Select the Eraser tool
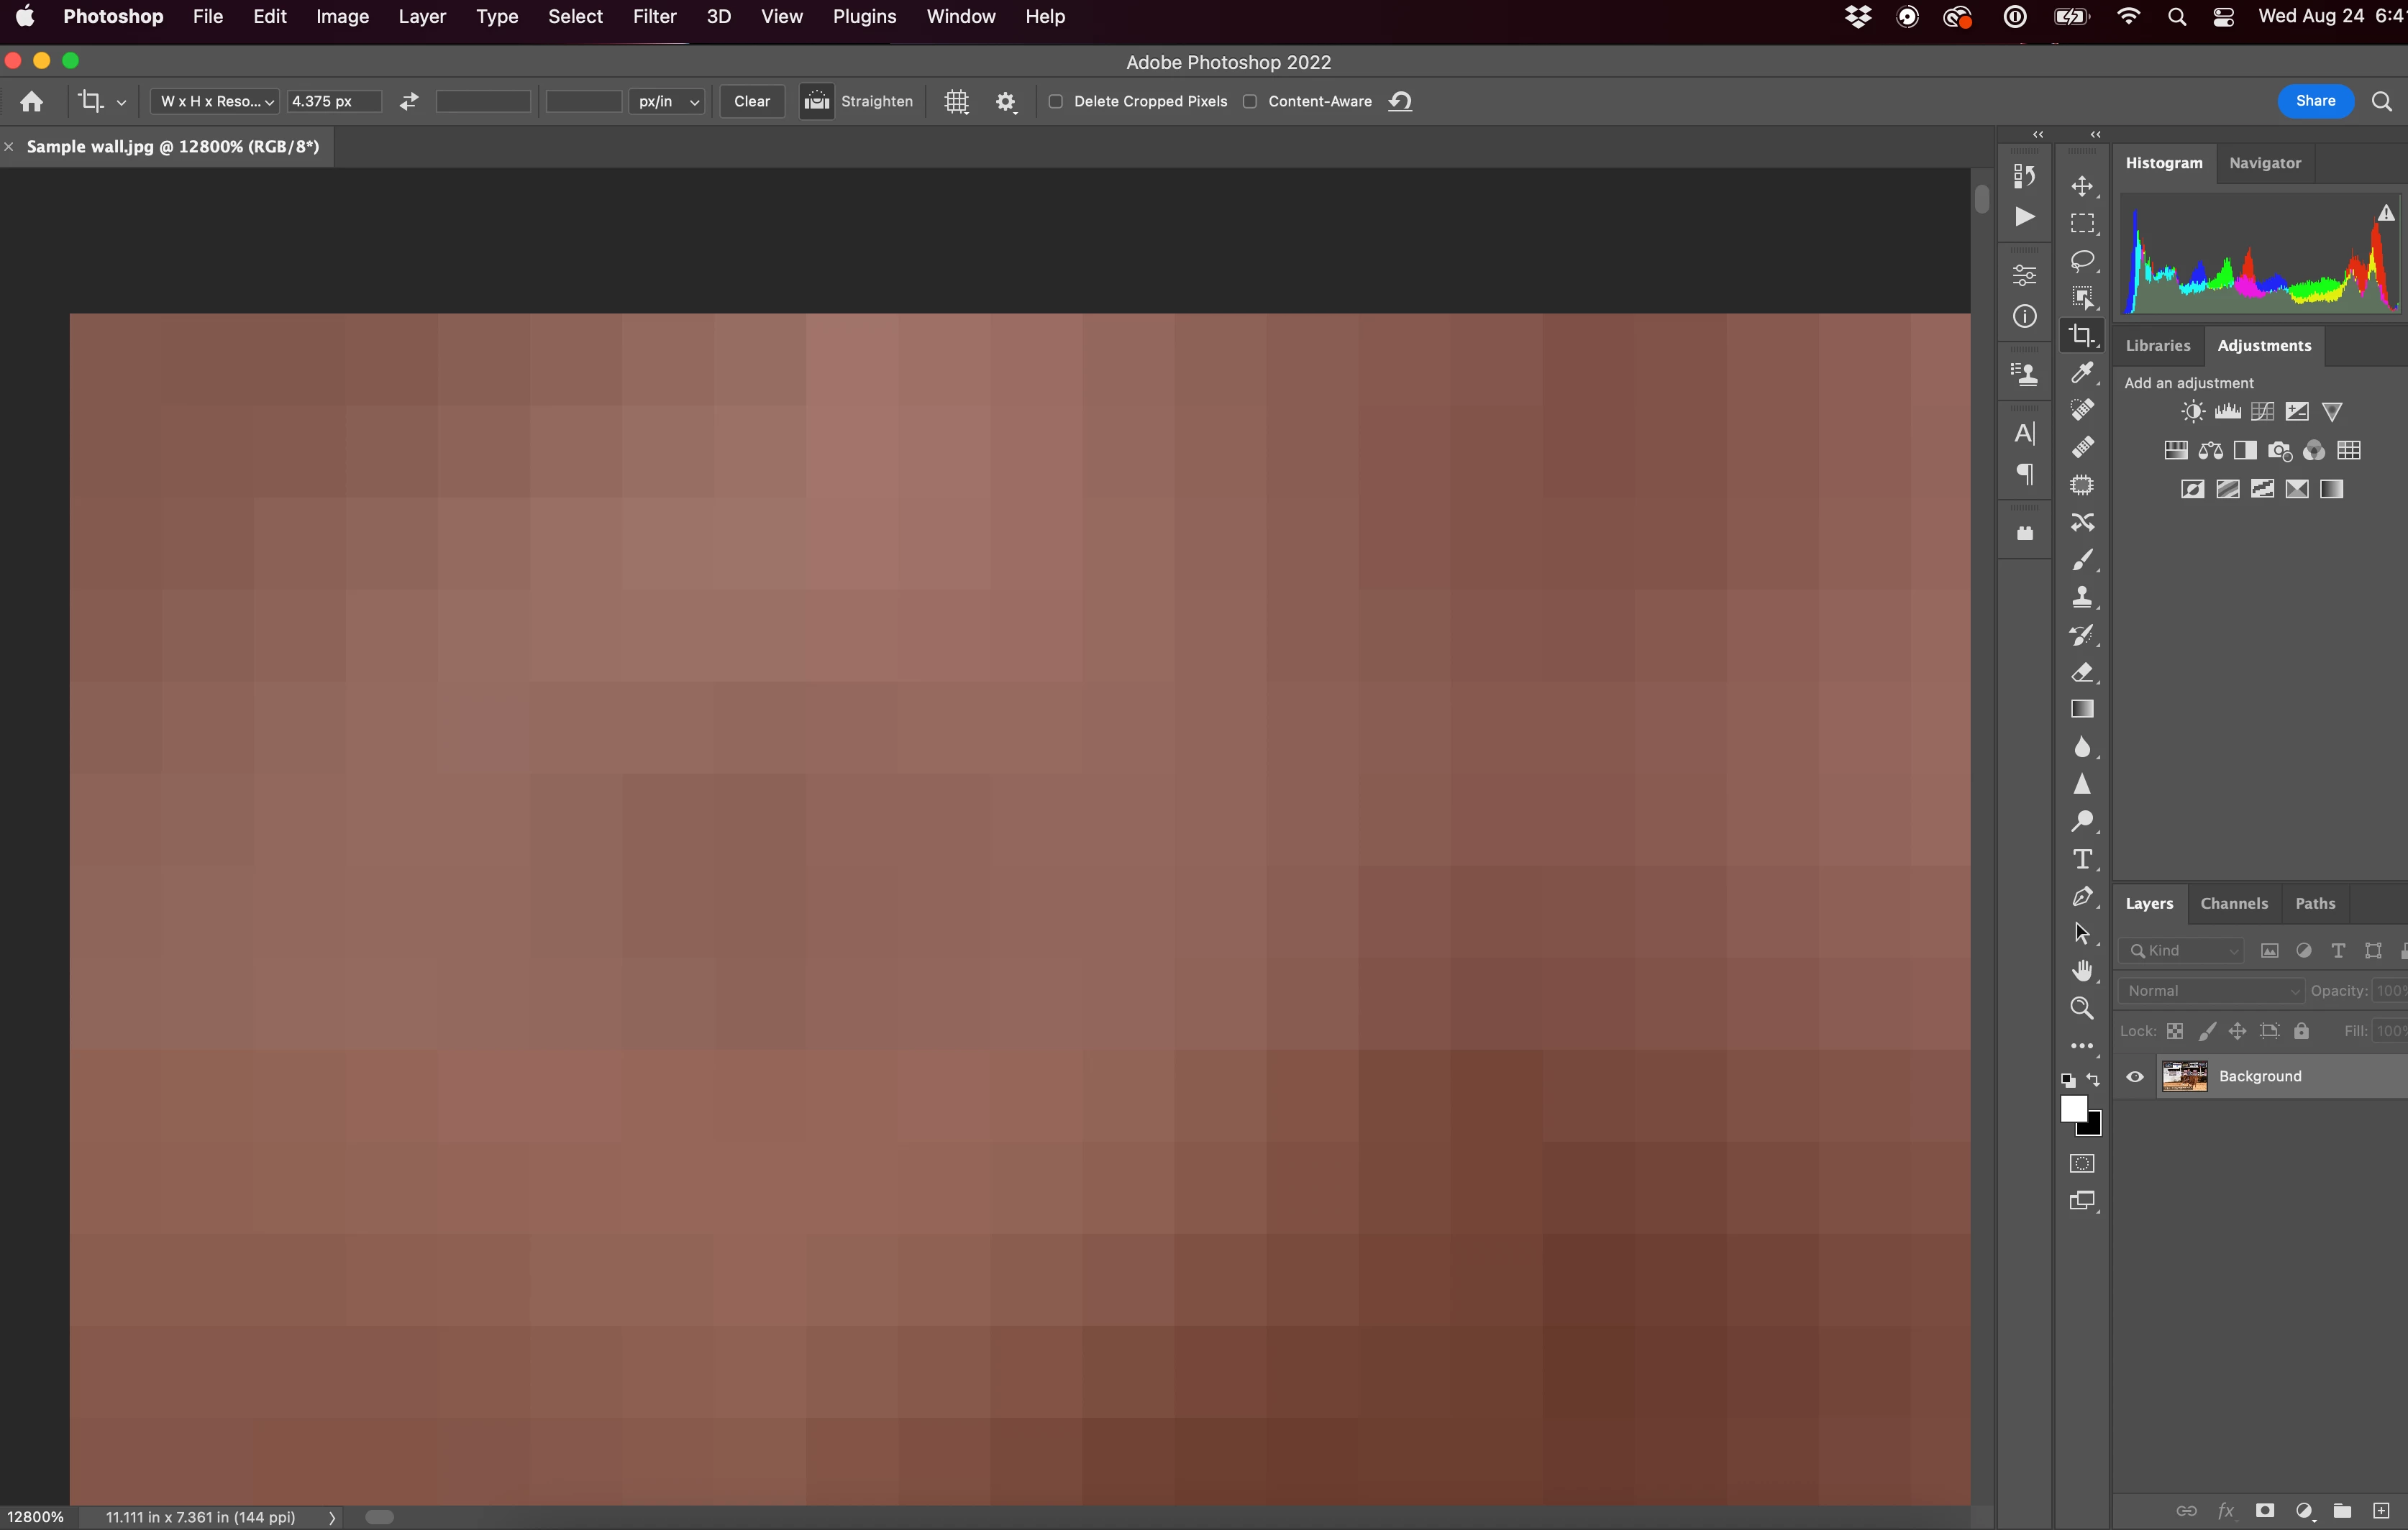 click(2082, 672)
